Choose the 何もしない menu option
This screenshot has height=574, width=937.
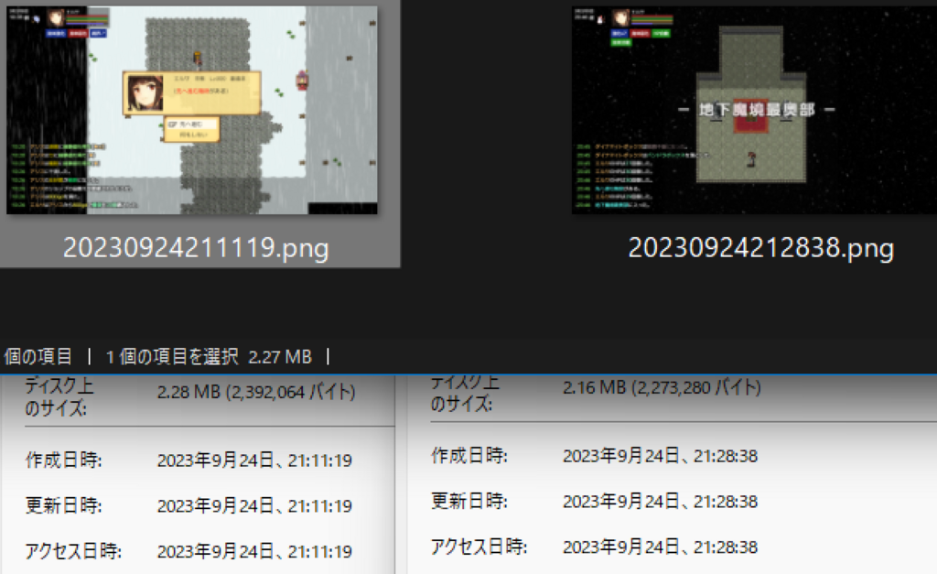click(x=192, y=135)
